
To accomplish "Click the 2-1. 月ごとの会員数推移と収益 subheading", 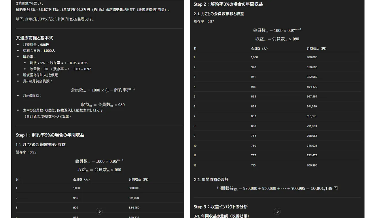I will point(219,14).
